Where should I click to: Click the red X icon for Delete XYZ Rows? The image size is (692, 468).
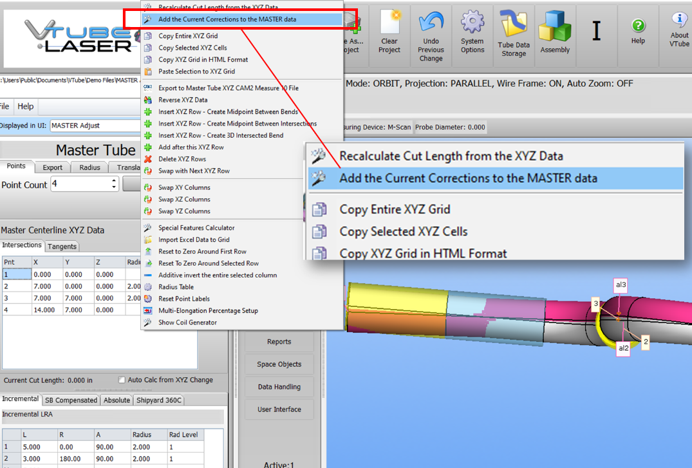[x=148, y=159]
